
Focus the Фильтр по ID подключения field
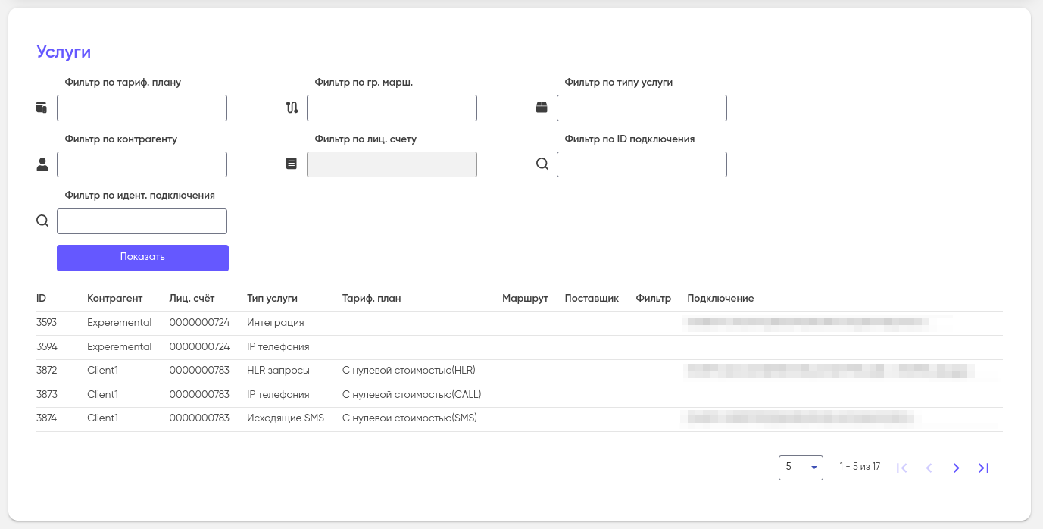642,164
